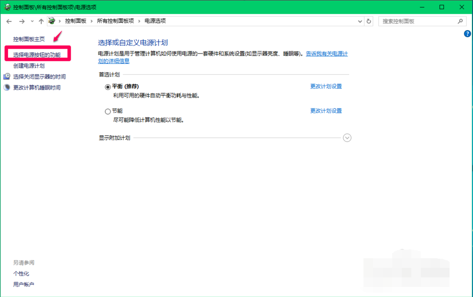473x297 pixels.
Task: Click 所有控制面板项 in the breadcrumb path
Action: point(115,21)
